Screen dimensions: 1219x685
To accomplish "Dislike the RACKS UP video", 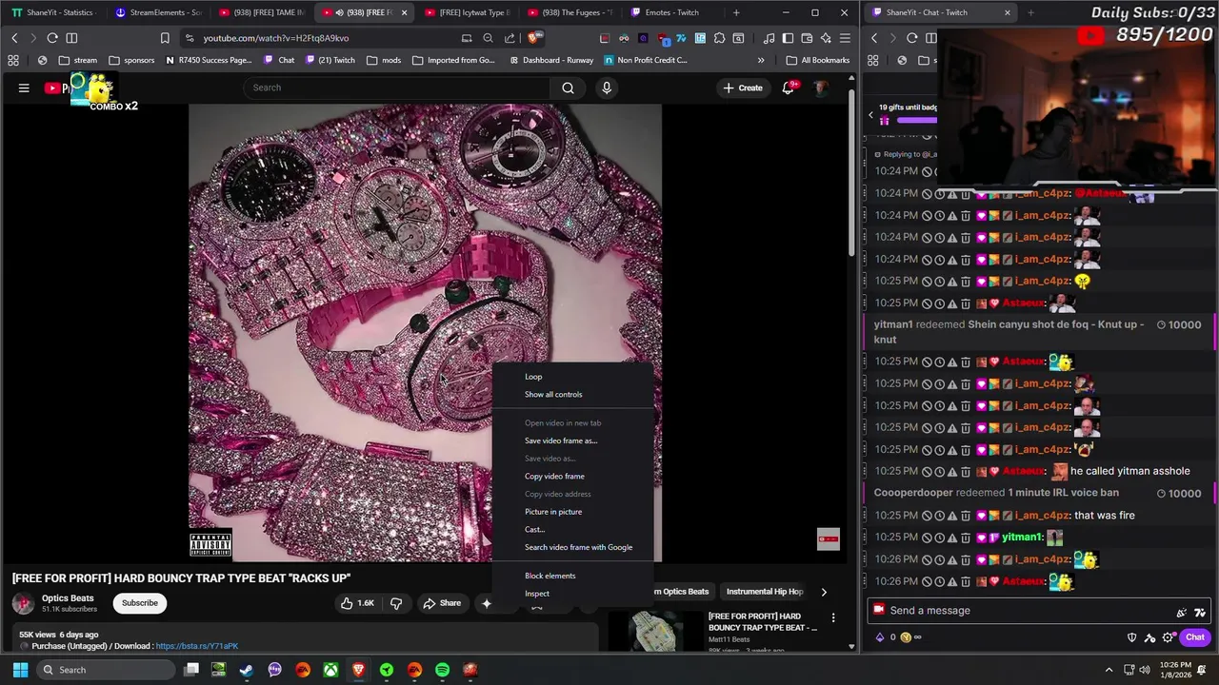I will [396, 603].
